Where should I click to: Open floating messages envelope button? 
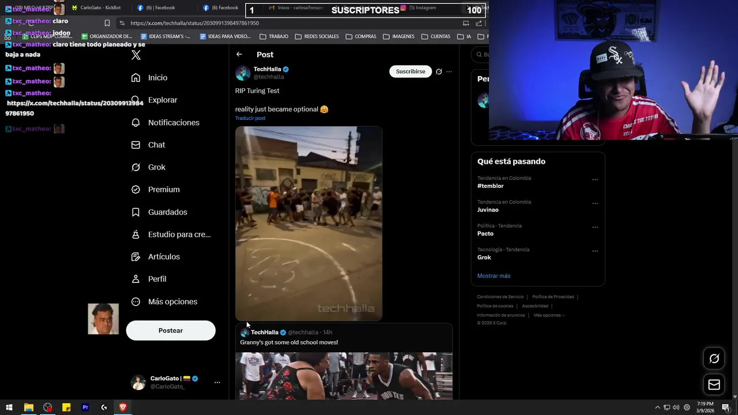[x=714, y=384]
